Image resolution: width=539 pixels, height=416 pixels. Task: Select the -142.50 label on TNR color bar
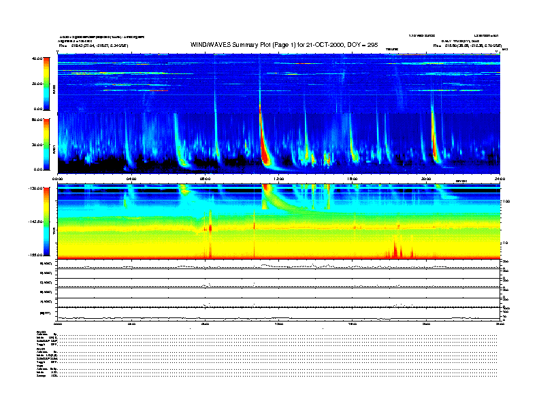pos(35,222)
